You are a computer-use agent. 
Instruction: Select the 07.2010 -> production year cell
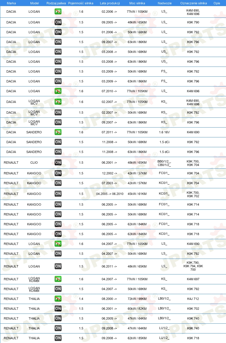click(x=109, y=91)
